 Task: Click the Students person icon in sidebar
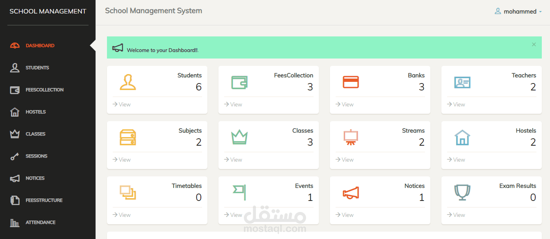tap(15, 68)
